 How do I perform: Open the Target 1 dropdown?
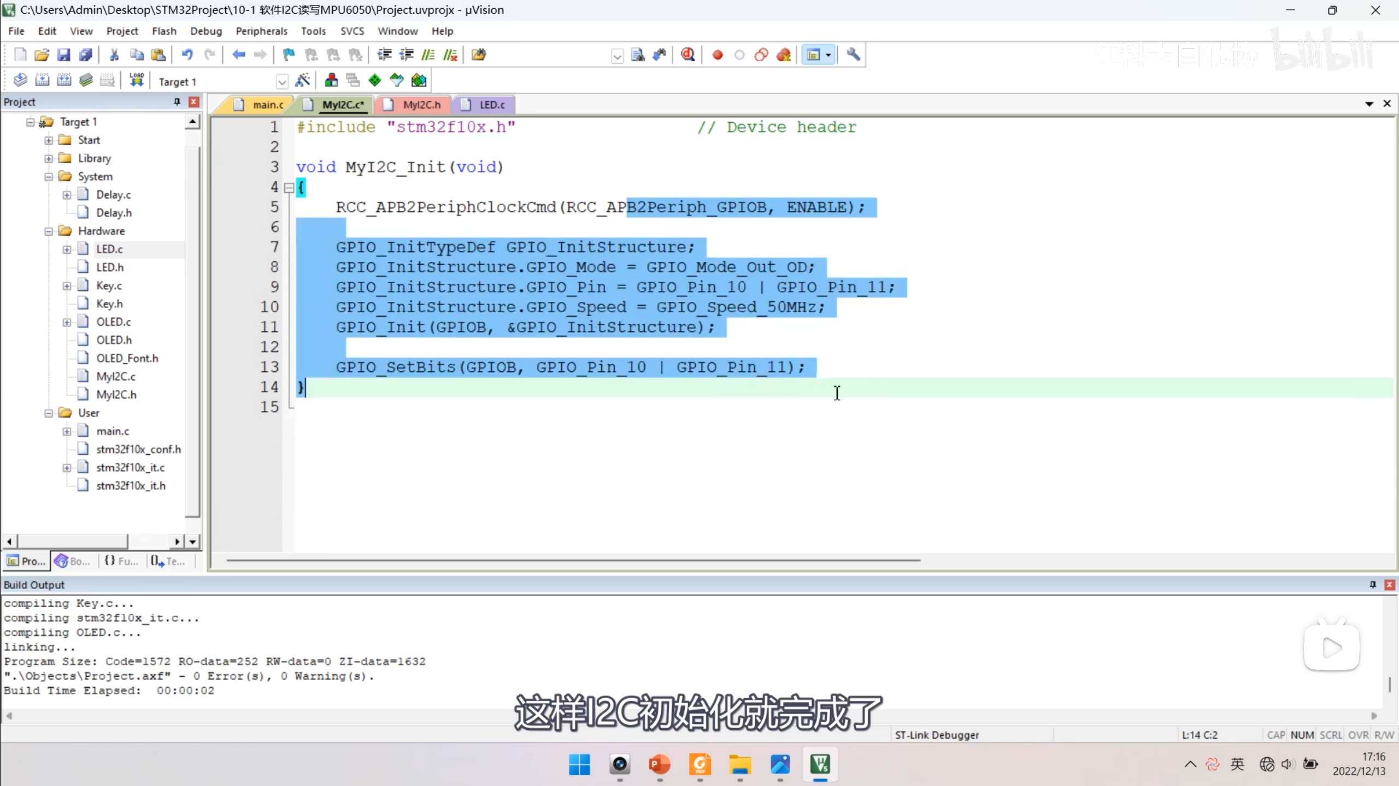[282, 82]
